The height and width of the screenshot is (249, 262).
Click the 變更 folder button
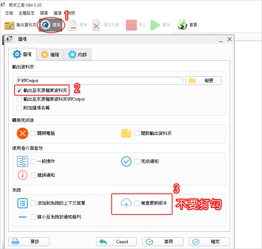(x=203, y=81)
